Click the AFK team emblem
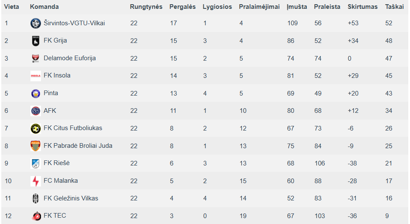The width and height of the screenshot is (410, 224). (x=36, y=111)
